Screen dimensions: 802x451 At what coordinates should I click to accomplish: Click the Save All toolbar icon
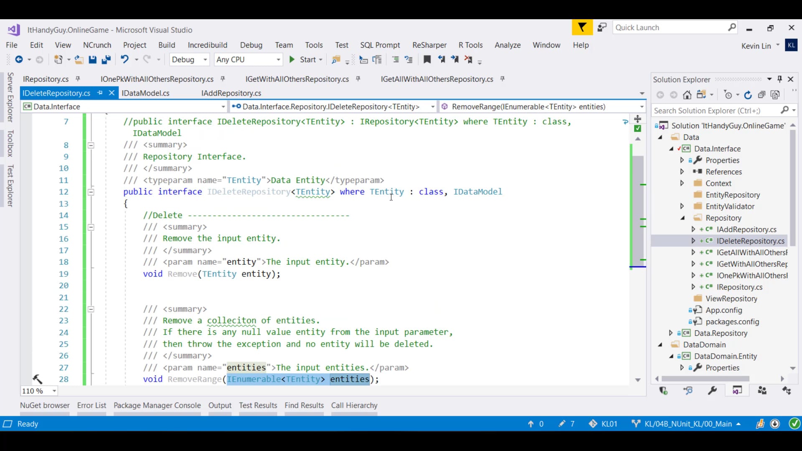tap(106, 60)
